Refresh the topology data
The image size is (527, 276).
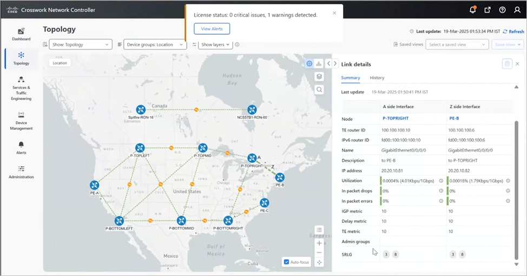coord(513,31)
